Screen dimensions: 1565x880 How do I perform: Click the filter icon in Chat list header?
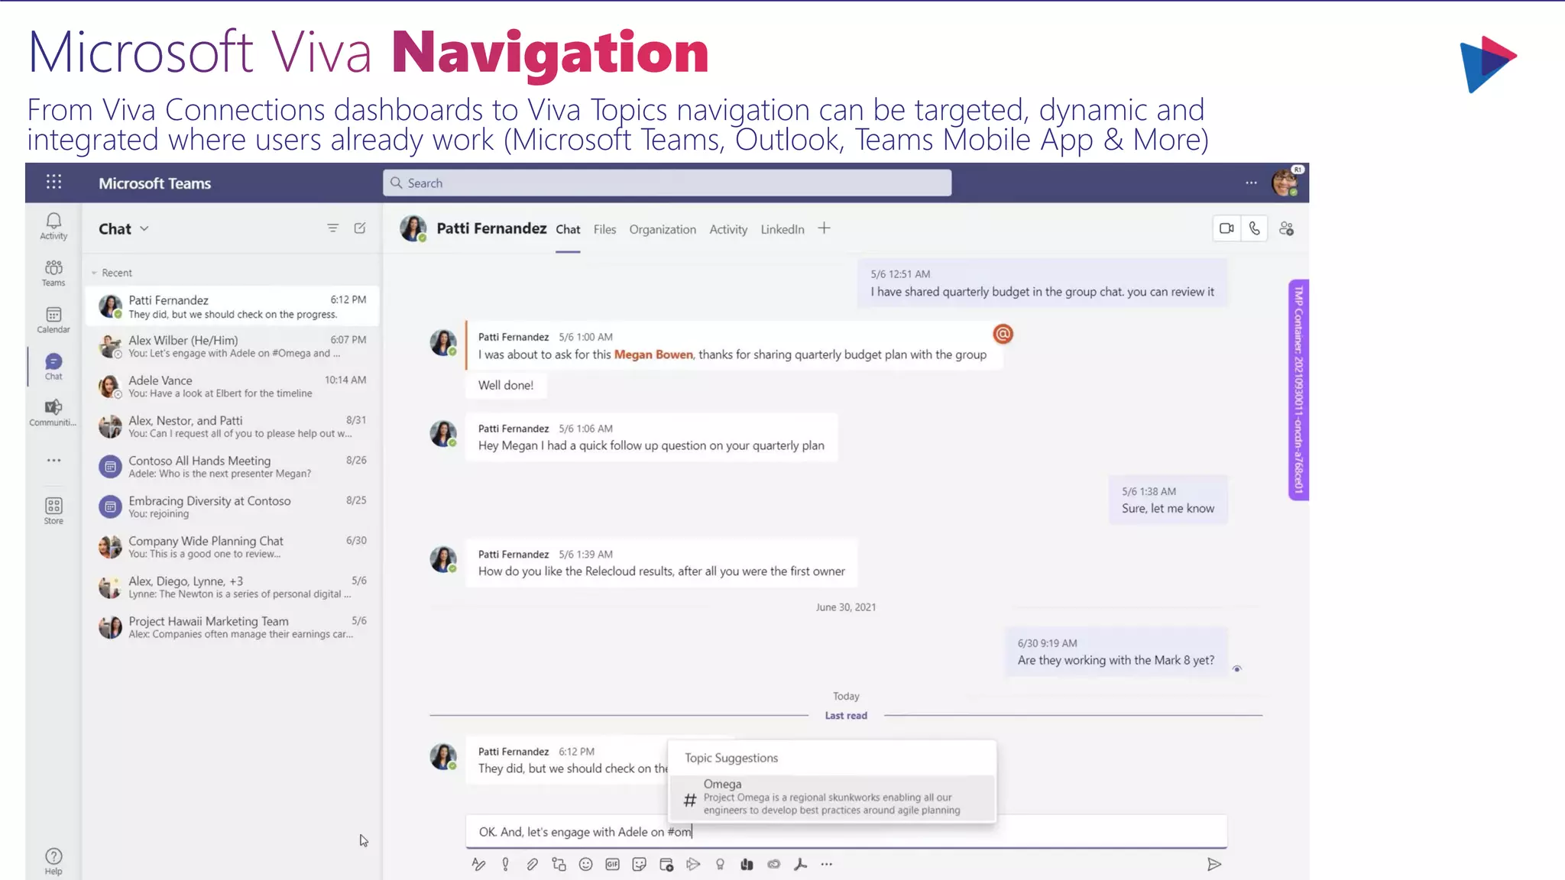coord(332,228)
